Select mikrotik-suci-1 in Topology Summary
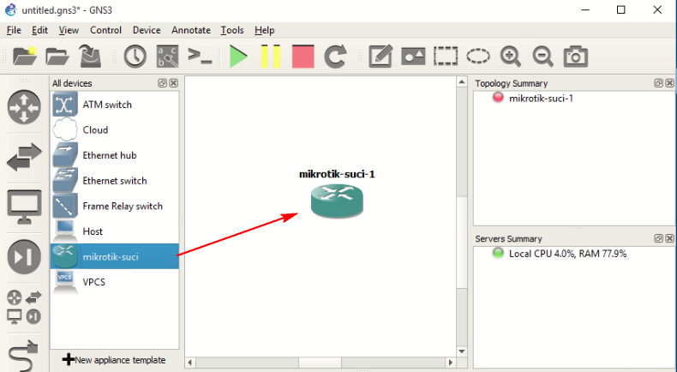677x372 pixels. [541, 98]
